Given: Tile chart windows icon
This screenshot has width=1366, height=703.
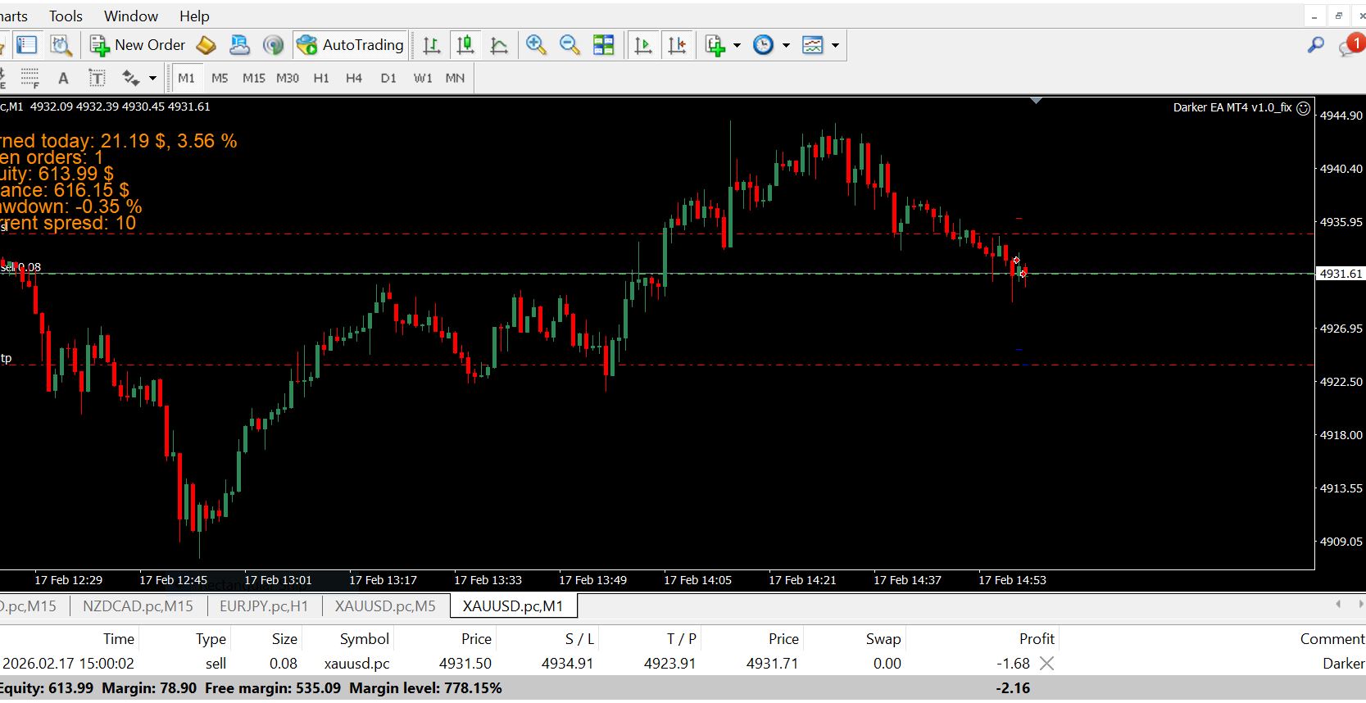Looking at the screenshot, I should tap(604, 45).
